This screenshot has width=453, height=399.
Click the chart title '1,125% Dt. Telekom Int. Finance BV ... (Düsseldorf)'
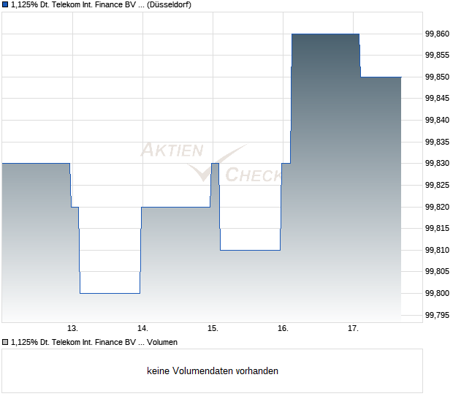click(x=101, y=5)
